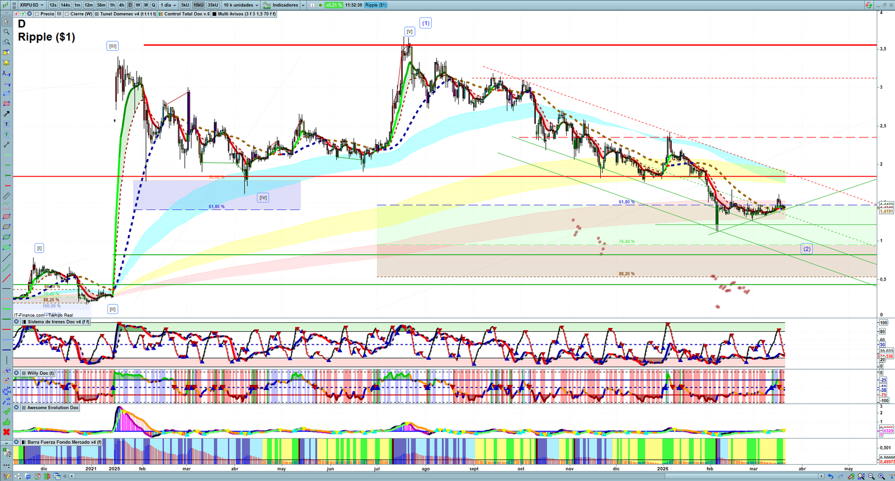Image resolution: width=895 pixels, height=481 pixels.
Task: Switch to the 144s timeframe
Action: (x=65, y=5)
